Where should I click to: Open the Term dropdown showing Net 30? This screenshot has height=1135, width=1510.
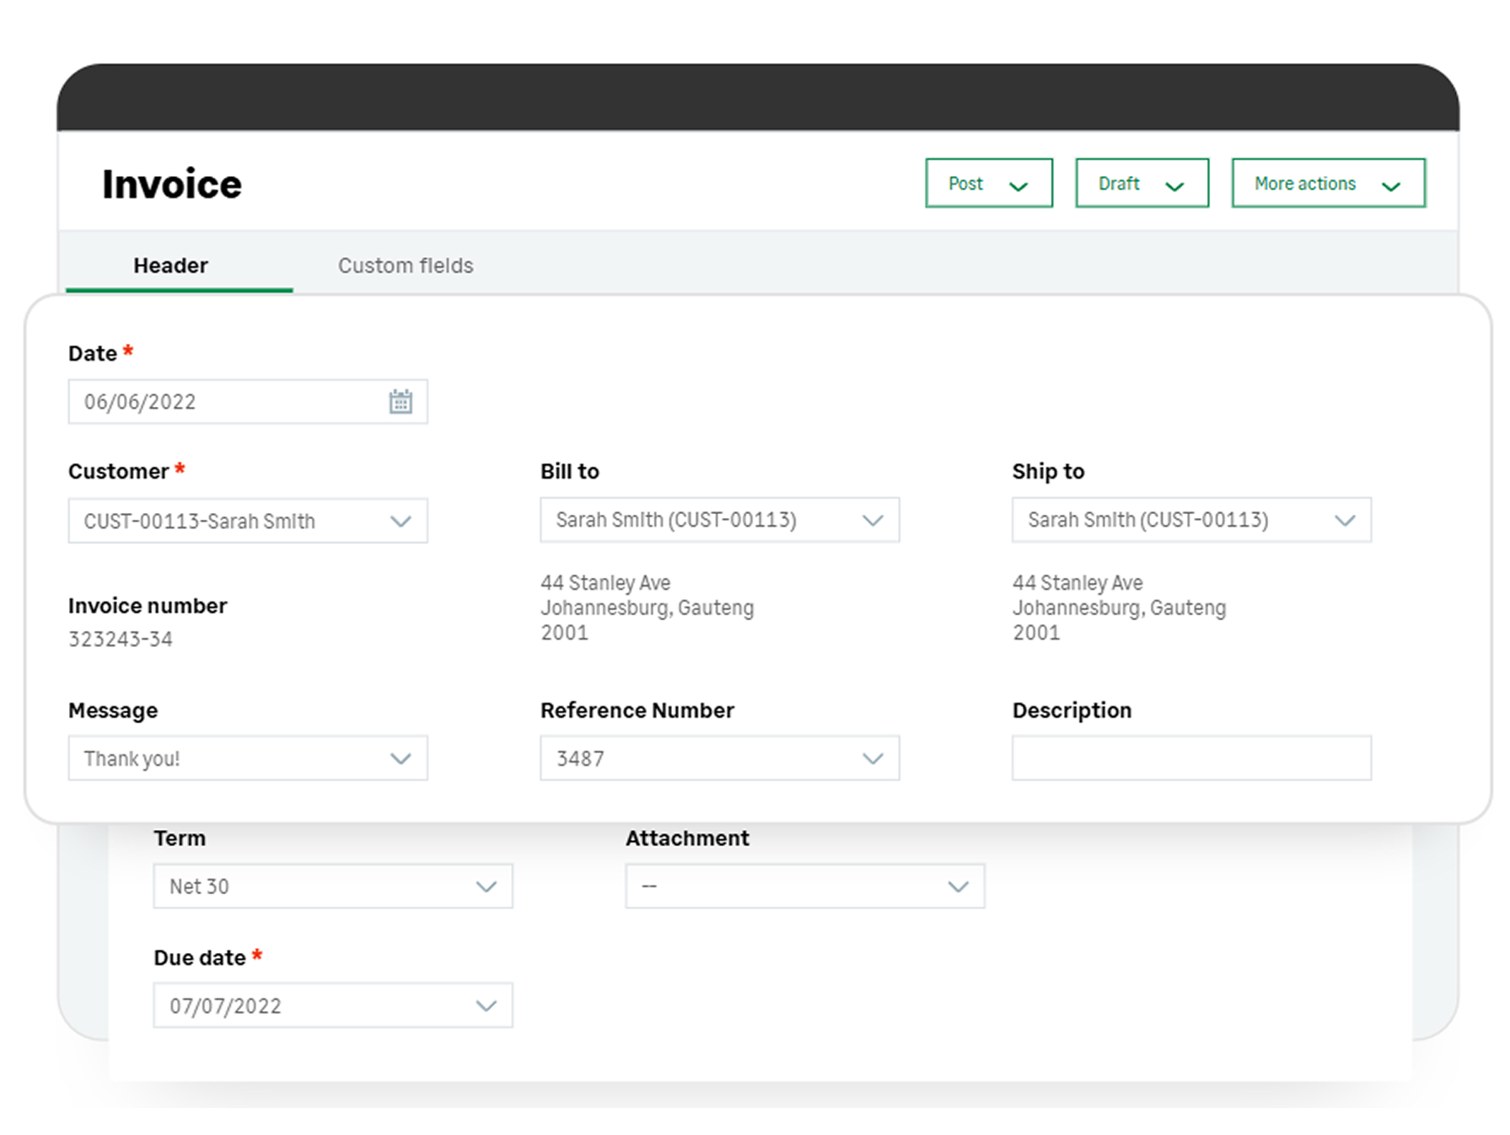[x=486, y=886]
